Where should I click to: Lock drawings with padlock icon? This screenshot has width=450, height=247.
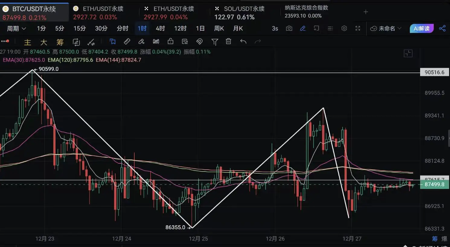pos(171,41)
